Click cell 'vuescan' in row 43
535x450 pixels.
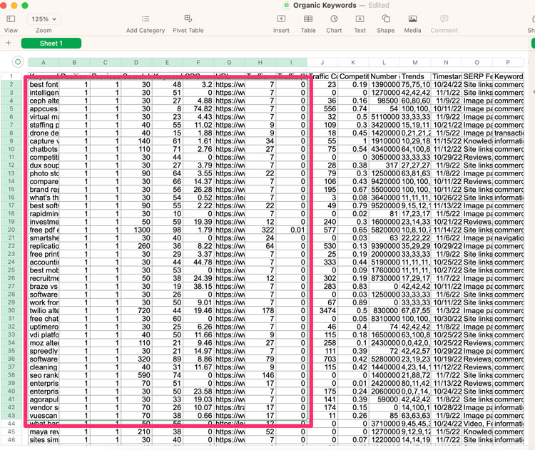click(x=44, y=416)
